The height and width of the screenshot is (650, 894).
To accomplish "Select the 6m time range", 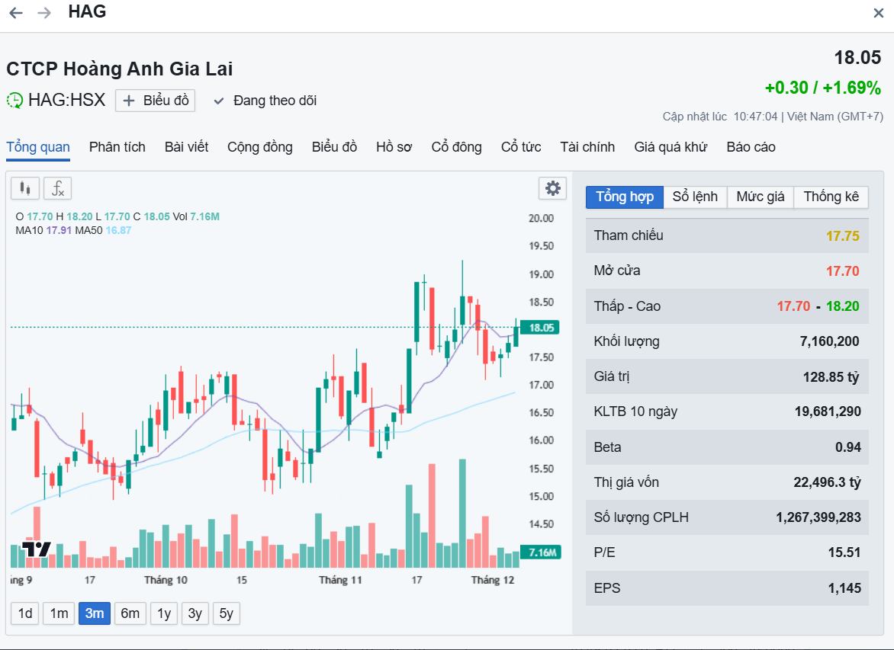I will click(130, 613).
